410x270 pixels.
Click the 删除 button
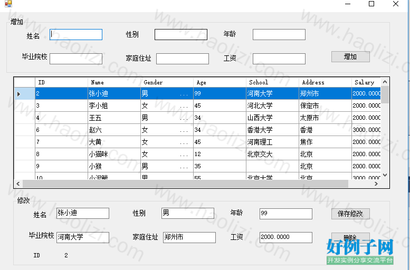350,237
